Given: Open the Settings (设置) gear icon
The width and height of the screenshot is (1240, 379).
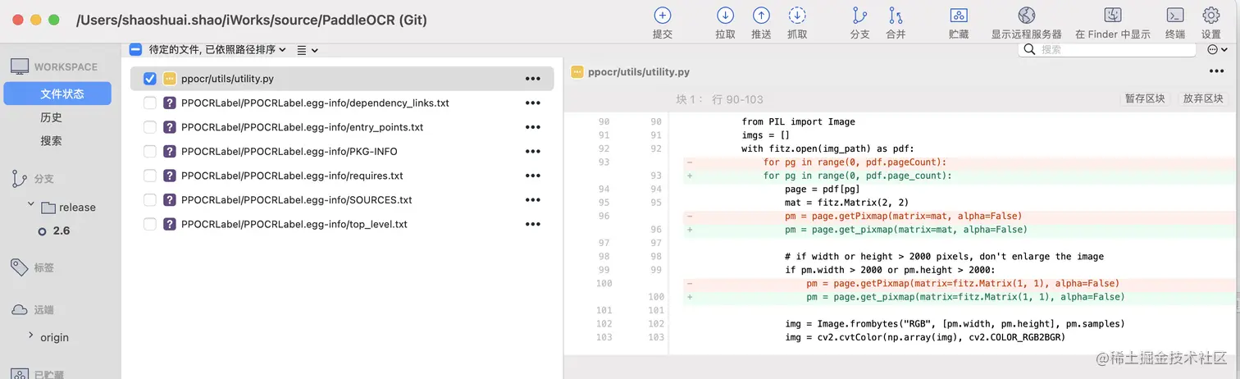Looking at the screenshot, I should (1211, 16).
